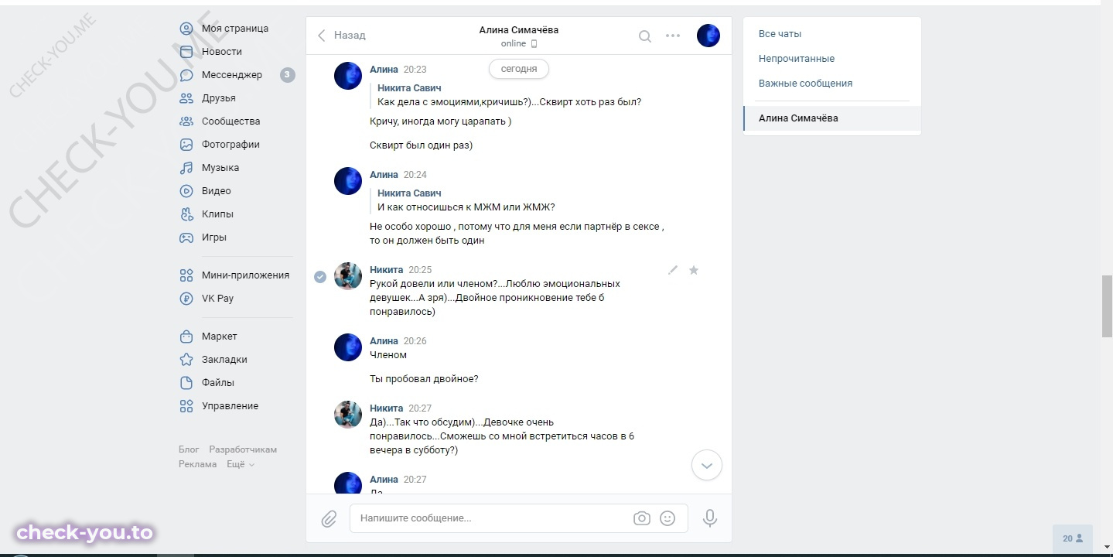Open the Новости news icon

click(x=186, y=52)
